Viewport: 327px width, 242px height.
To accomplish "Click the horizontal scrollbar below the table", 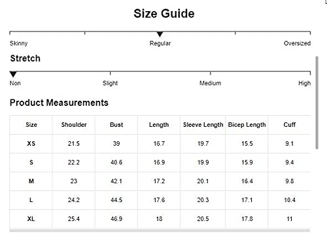I will (160, 231).
